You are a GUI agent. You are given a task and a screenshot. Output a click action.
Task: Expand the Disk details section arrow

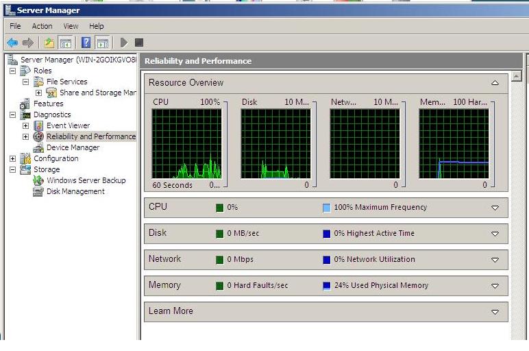pos(495,234)
